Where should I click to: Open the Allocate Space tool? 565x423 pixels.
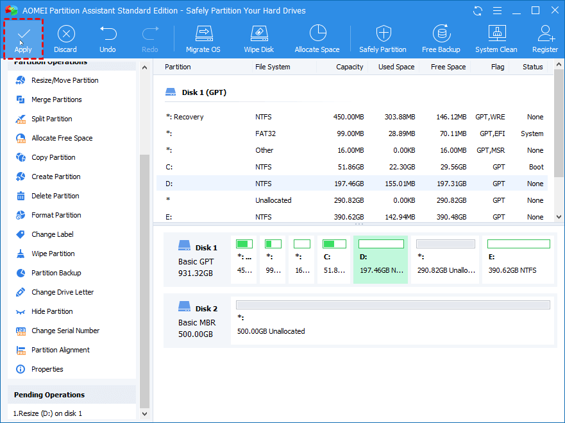tap(317, 39)
